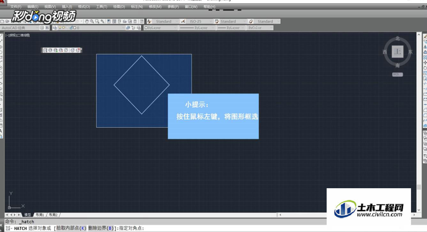Expand the AutoCAD 经典 workspace dropdown

20,28
